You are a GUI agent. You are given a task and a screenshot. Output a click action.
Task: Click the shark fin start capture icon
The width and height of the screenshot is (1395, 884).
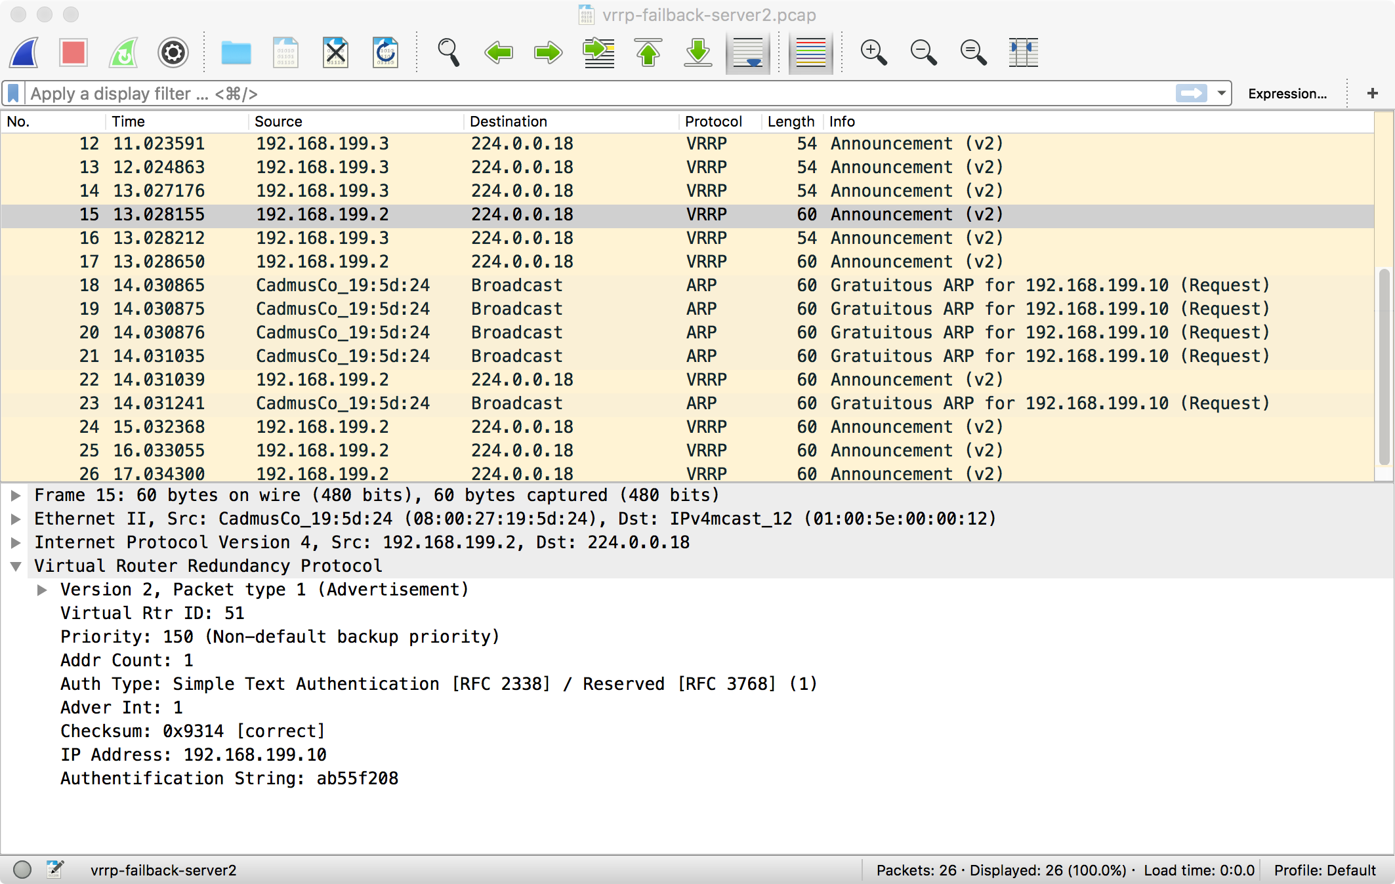pyautogui.click(x=25, y=52)
